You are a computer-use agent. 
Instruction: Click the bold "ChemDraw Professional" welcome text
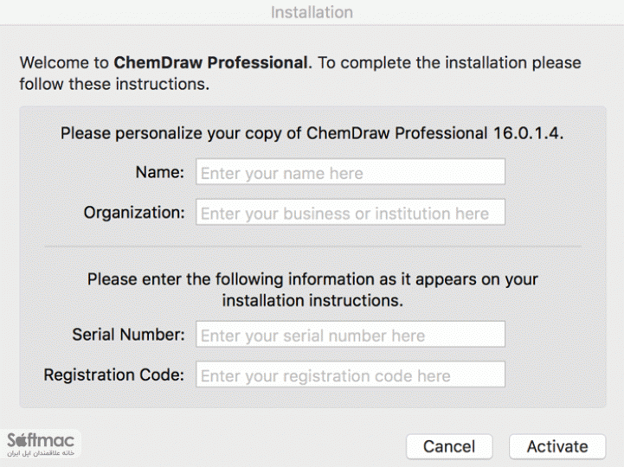click(x=211, y=63)
